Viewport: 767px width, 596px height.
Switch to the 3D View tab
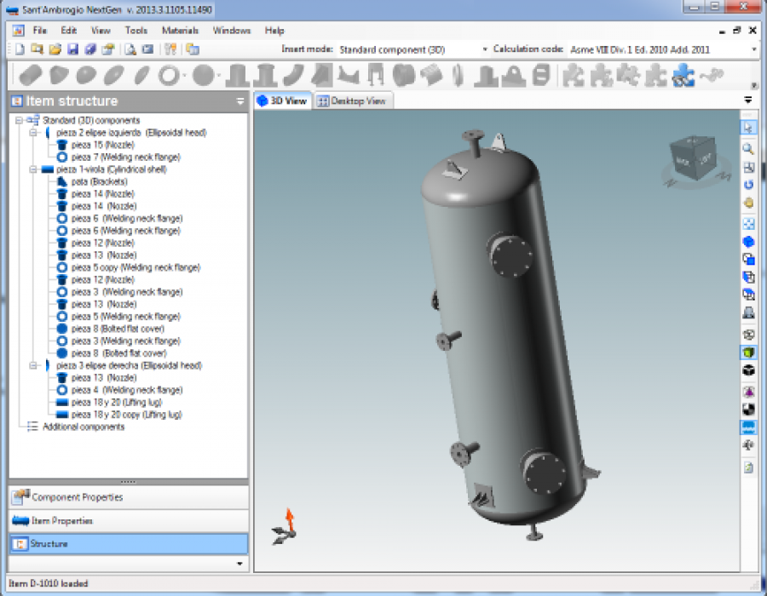click(x=283, y=100)
